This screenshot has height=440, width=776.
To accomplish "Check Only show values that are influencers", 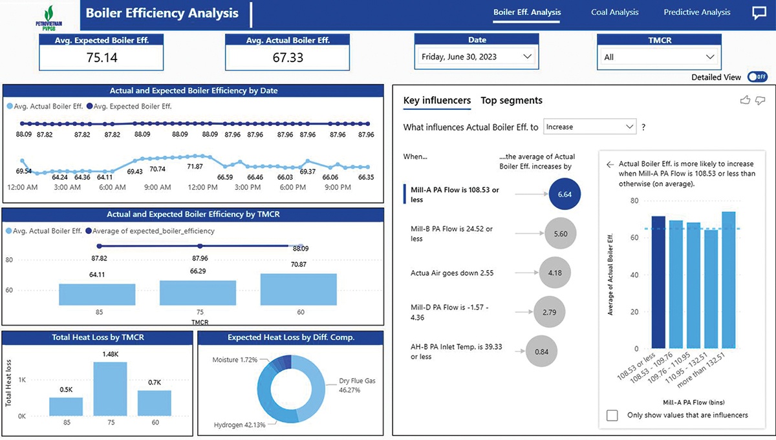I will [612, 415].
